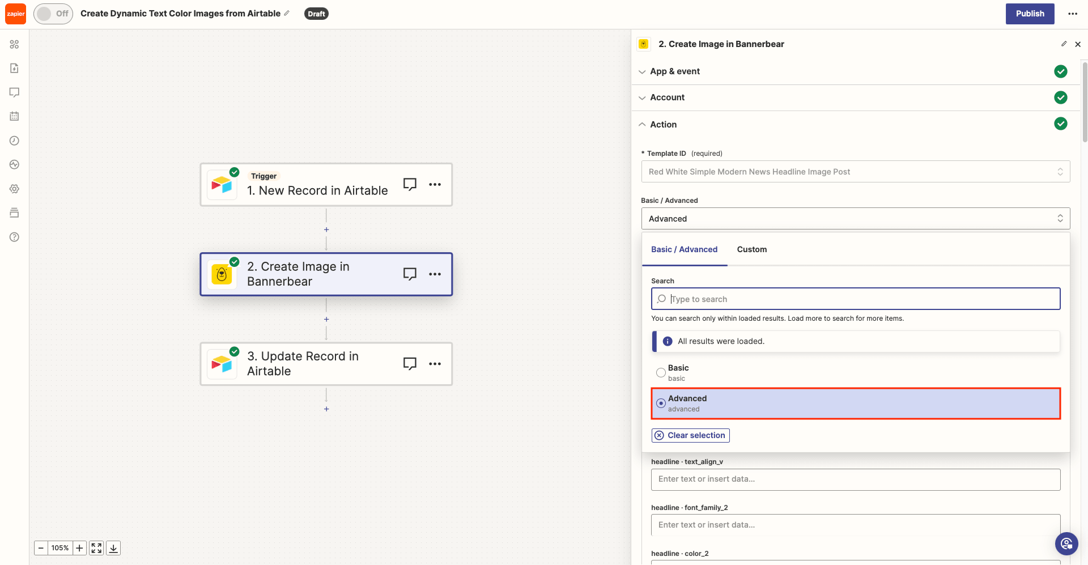
Task: Open the three-dot menu next to Publish
Action: 1073,13
